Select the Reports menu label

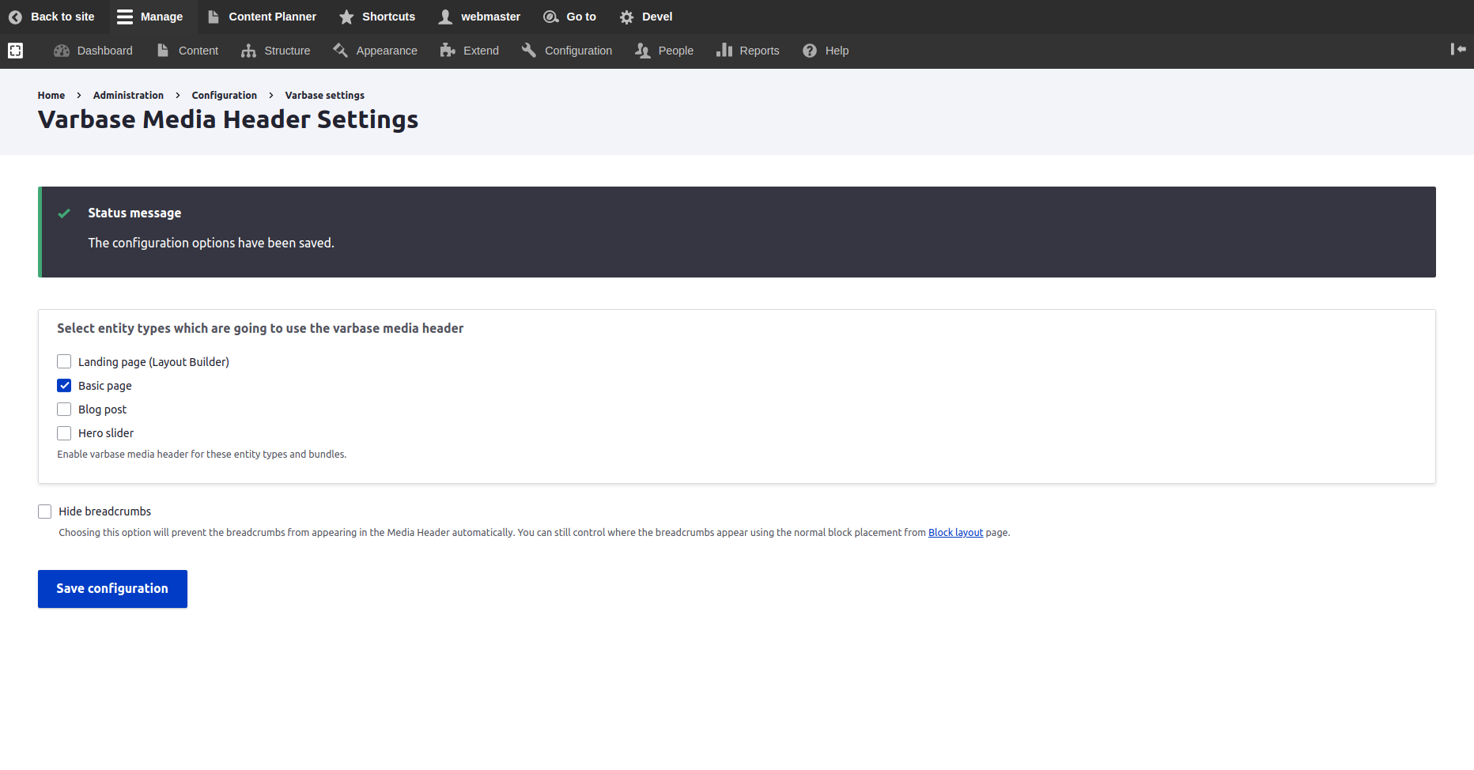click(x=760, y=51)
